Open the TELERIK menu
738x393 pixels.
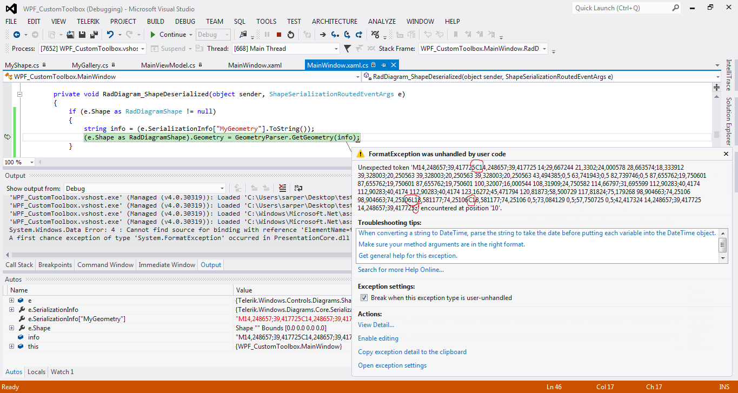pos(88,22)
